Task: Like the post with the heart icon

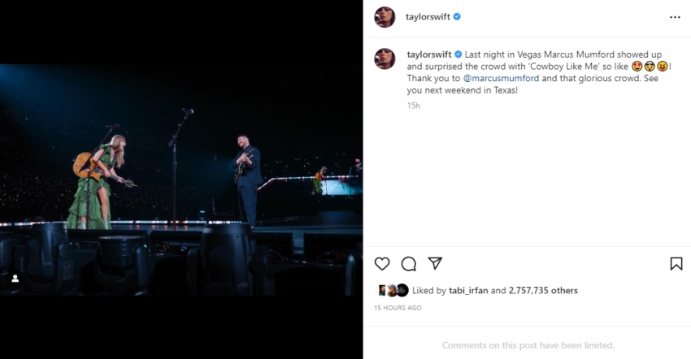Action: click(x=382, y=263)
